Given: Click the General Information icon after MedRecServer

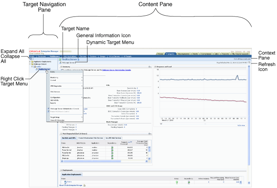Looking at the screenshot, I should (78, 60).
